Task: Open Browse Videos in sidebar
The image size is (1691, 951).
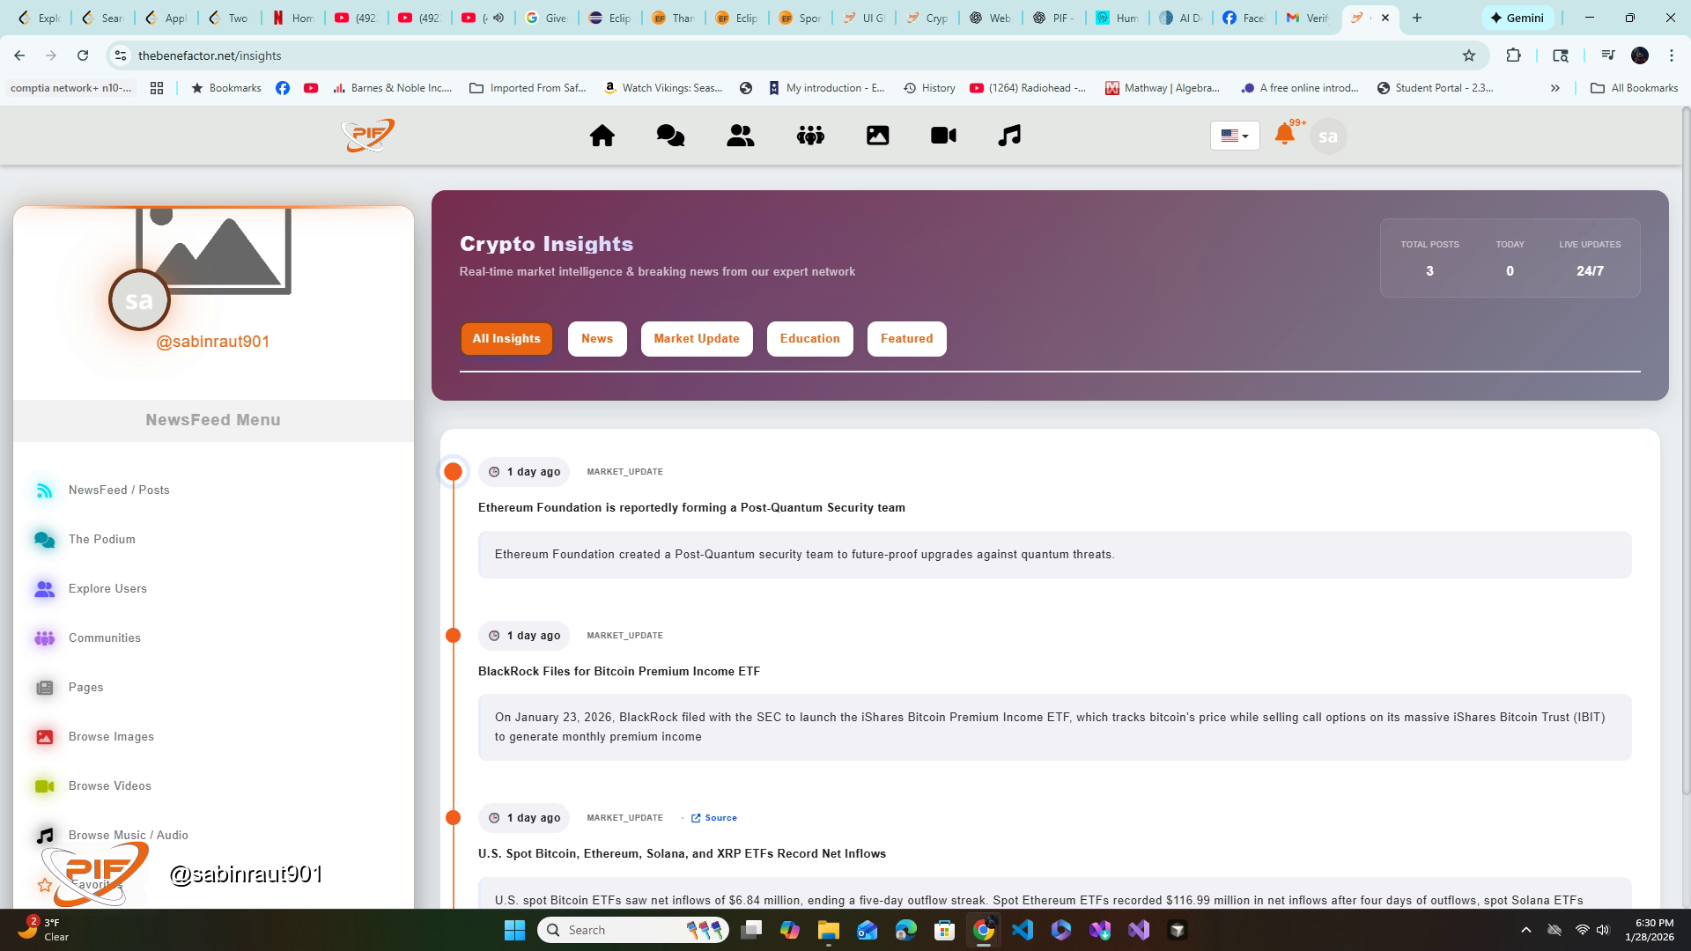Action: (110, 786)
